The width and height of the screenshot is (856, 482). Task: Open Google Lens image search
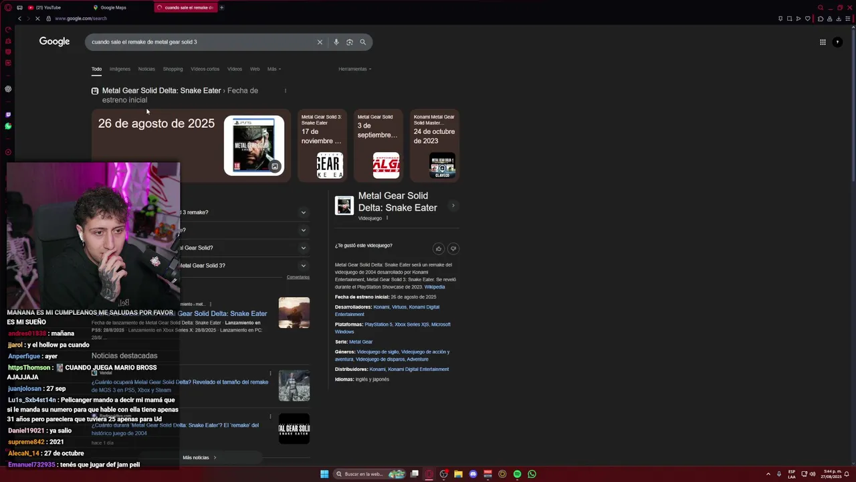click(349, 42)
